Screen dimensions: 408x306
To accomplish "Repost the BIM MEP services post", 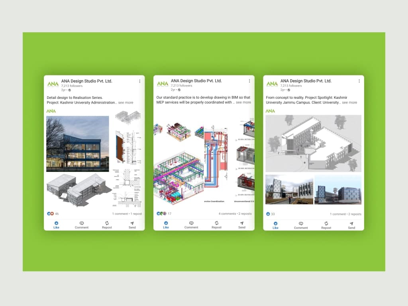I will coord(216,225).
